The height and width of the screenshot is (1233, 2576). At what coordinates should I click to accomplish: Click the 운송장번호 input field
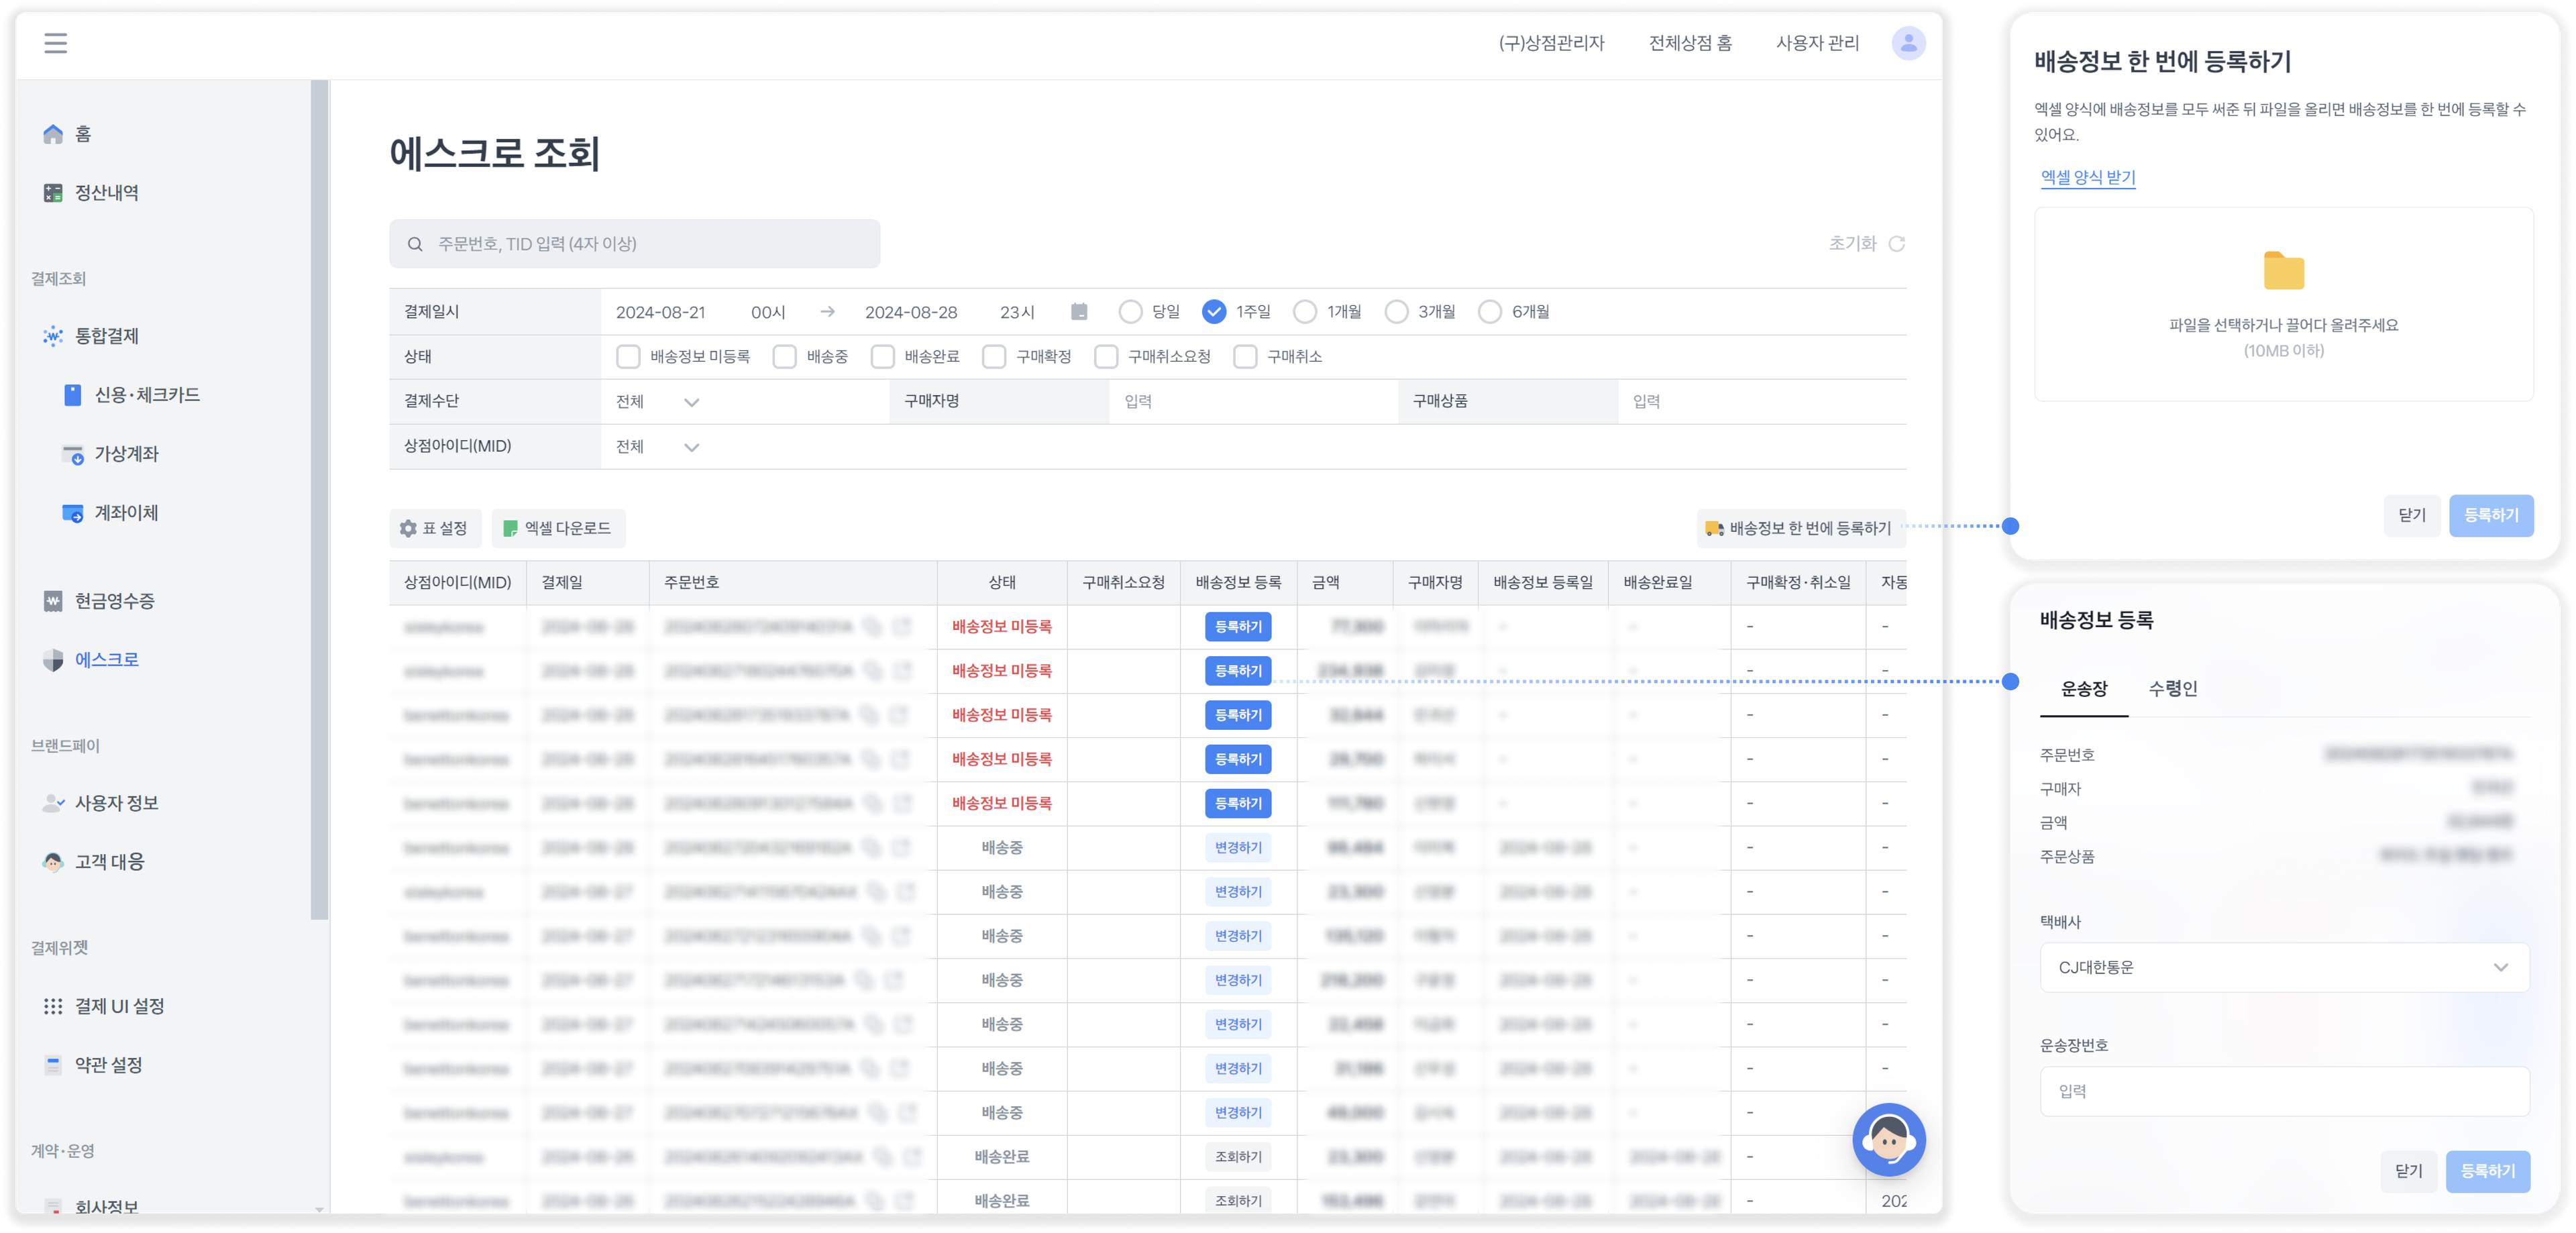(2284, 1091)
